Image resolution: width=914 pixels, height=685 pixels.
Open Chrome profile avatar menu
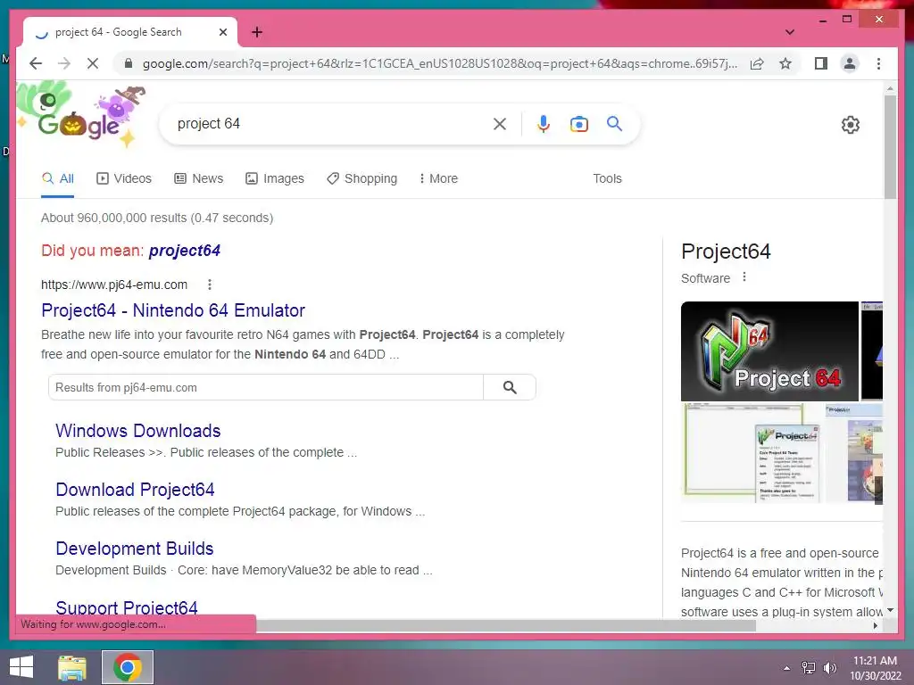850,63
